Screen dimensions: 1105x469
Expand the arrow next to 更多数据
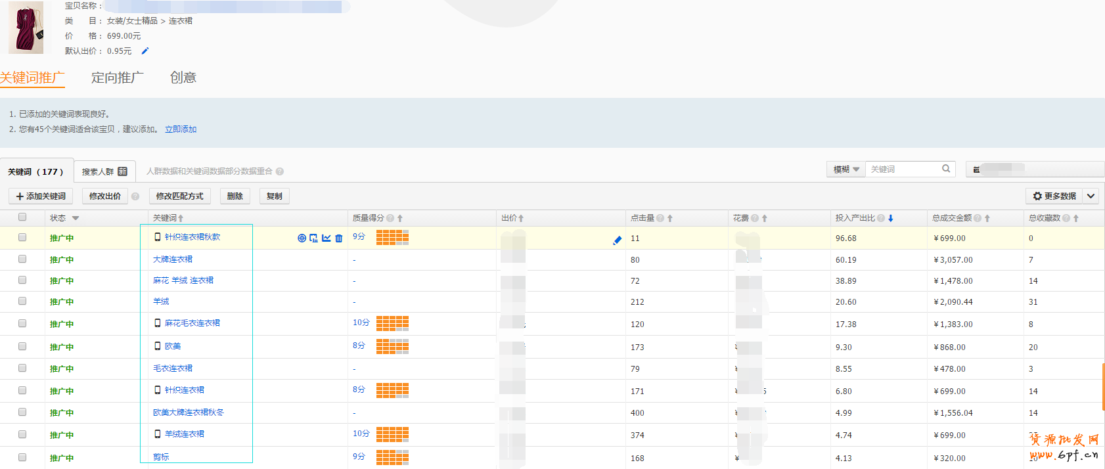coord(1091,196)
